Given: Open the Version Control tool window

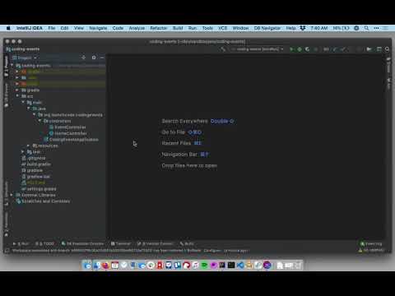Looking at the screenshot, I should point(155,243).
